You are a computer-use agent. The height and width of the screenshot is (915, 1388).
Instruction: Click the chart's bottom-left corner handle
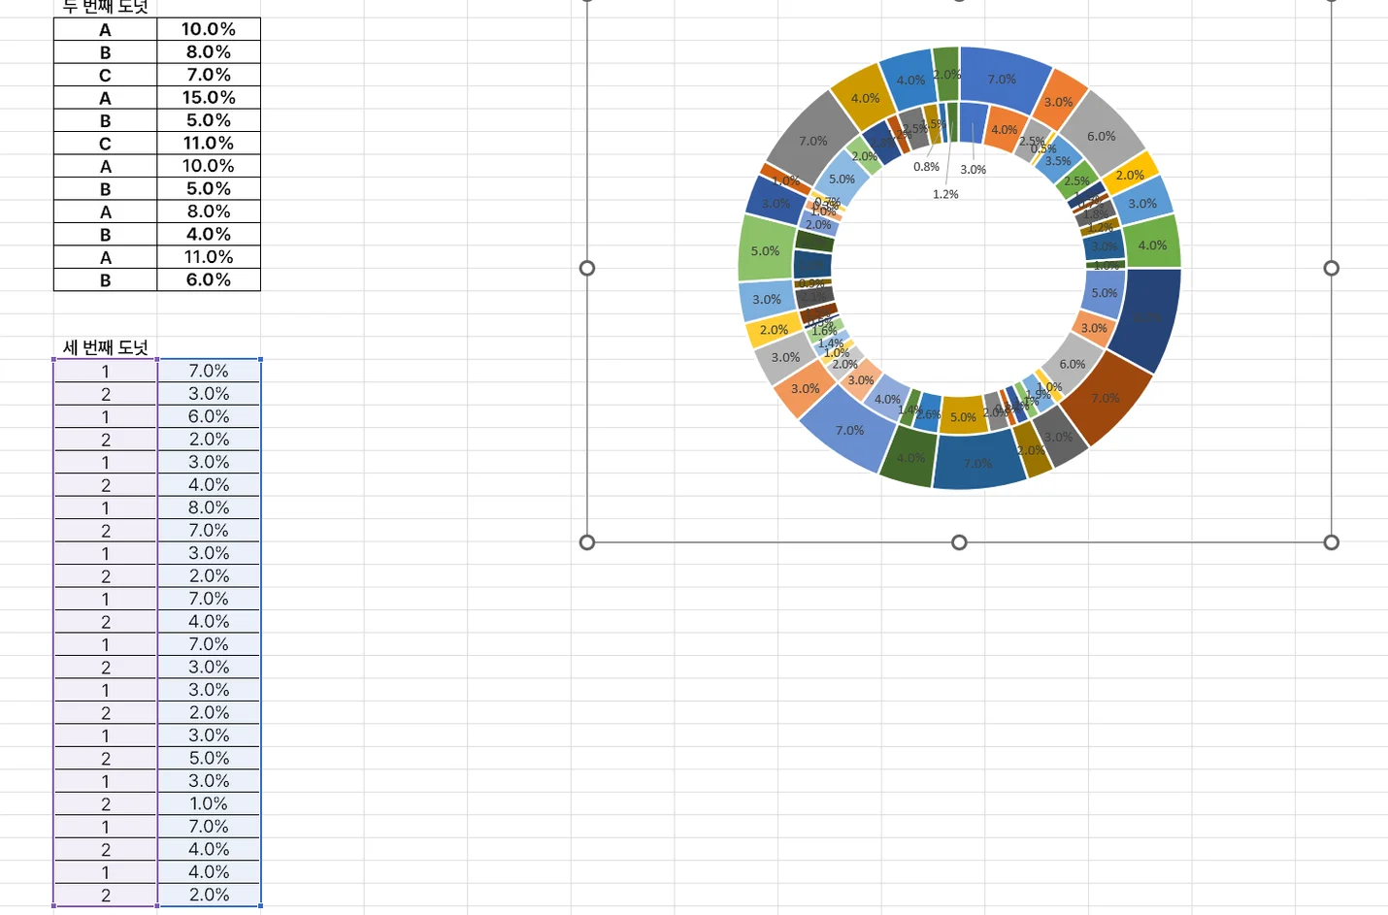tap(587, 542)
